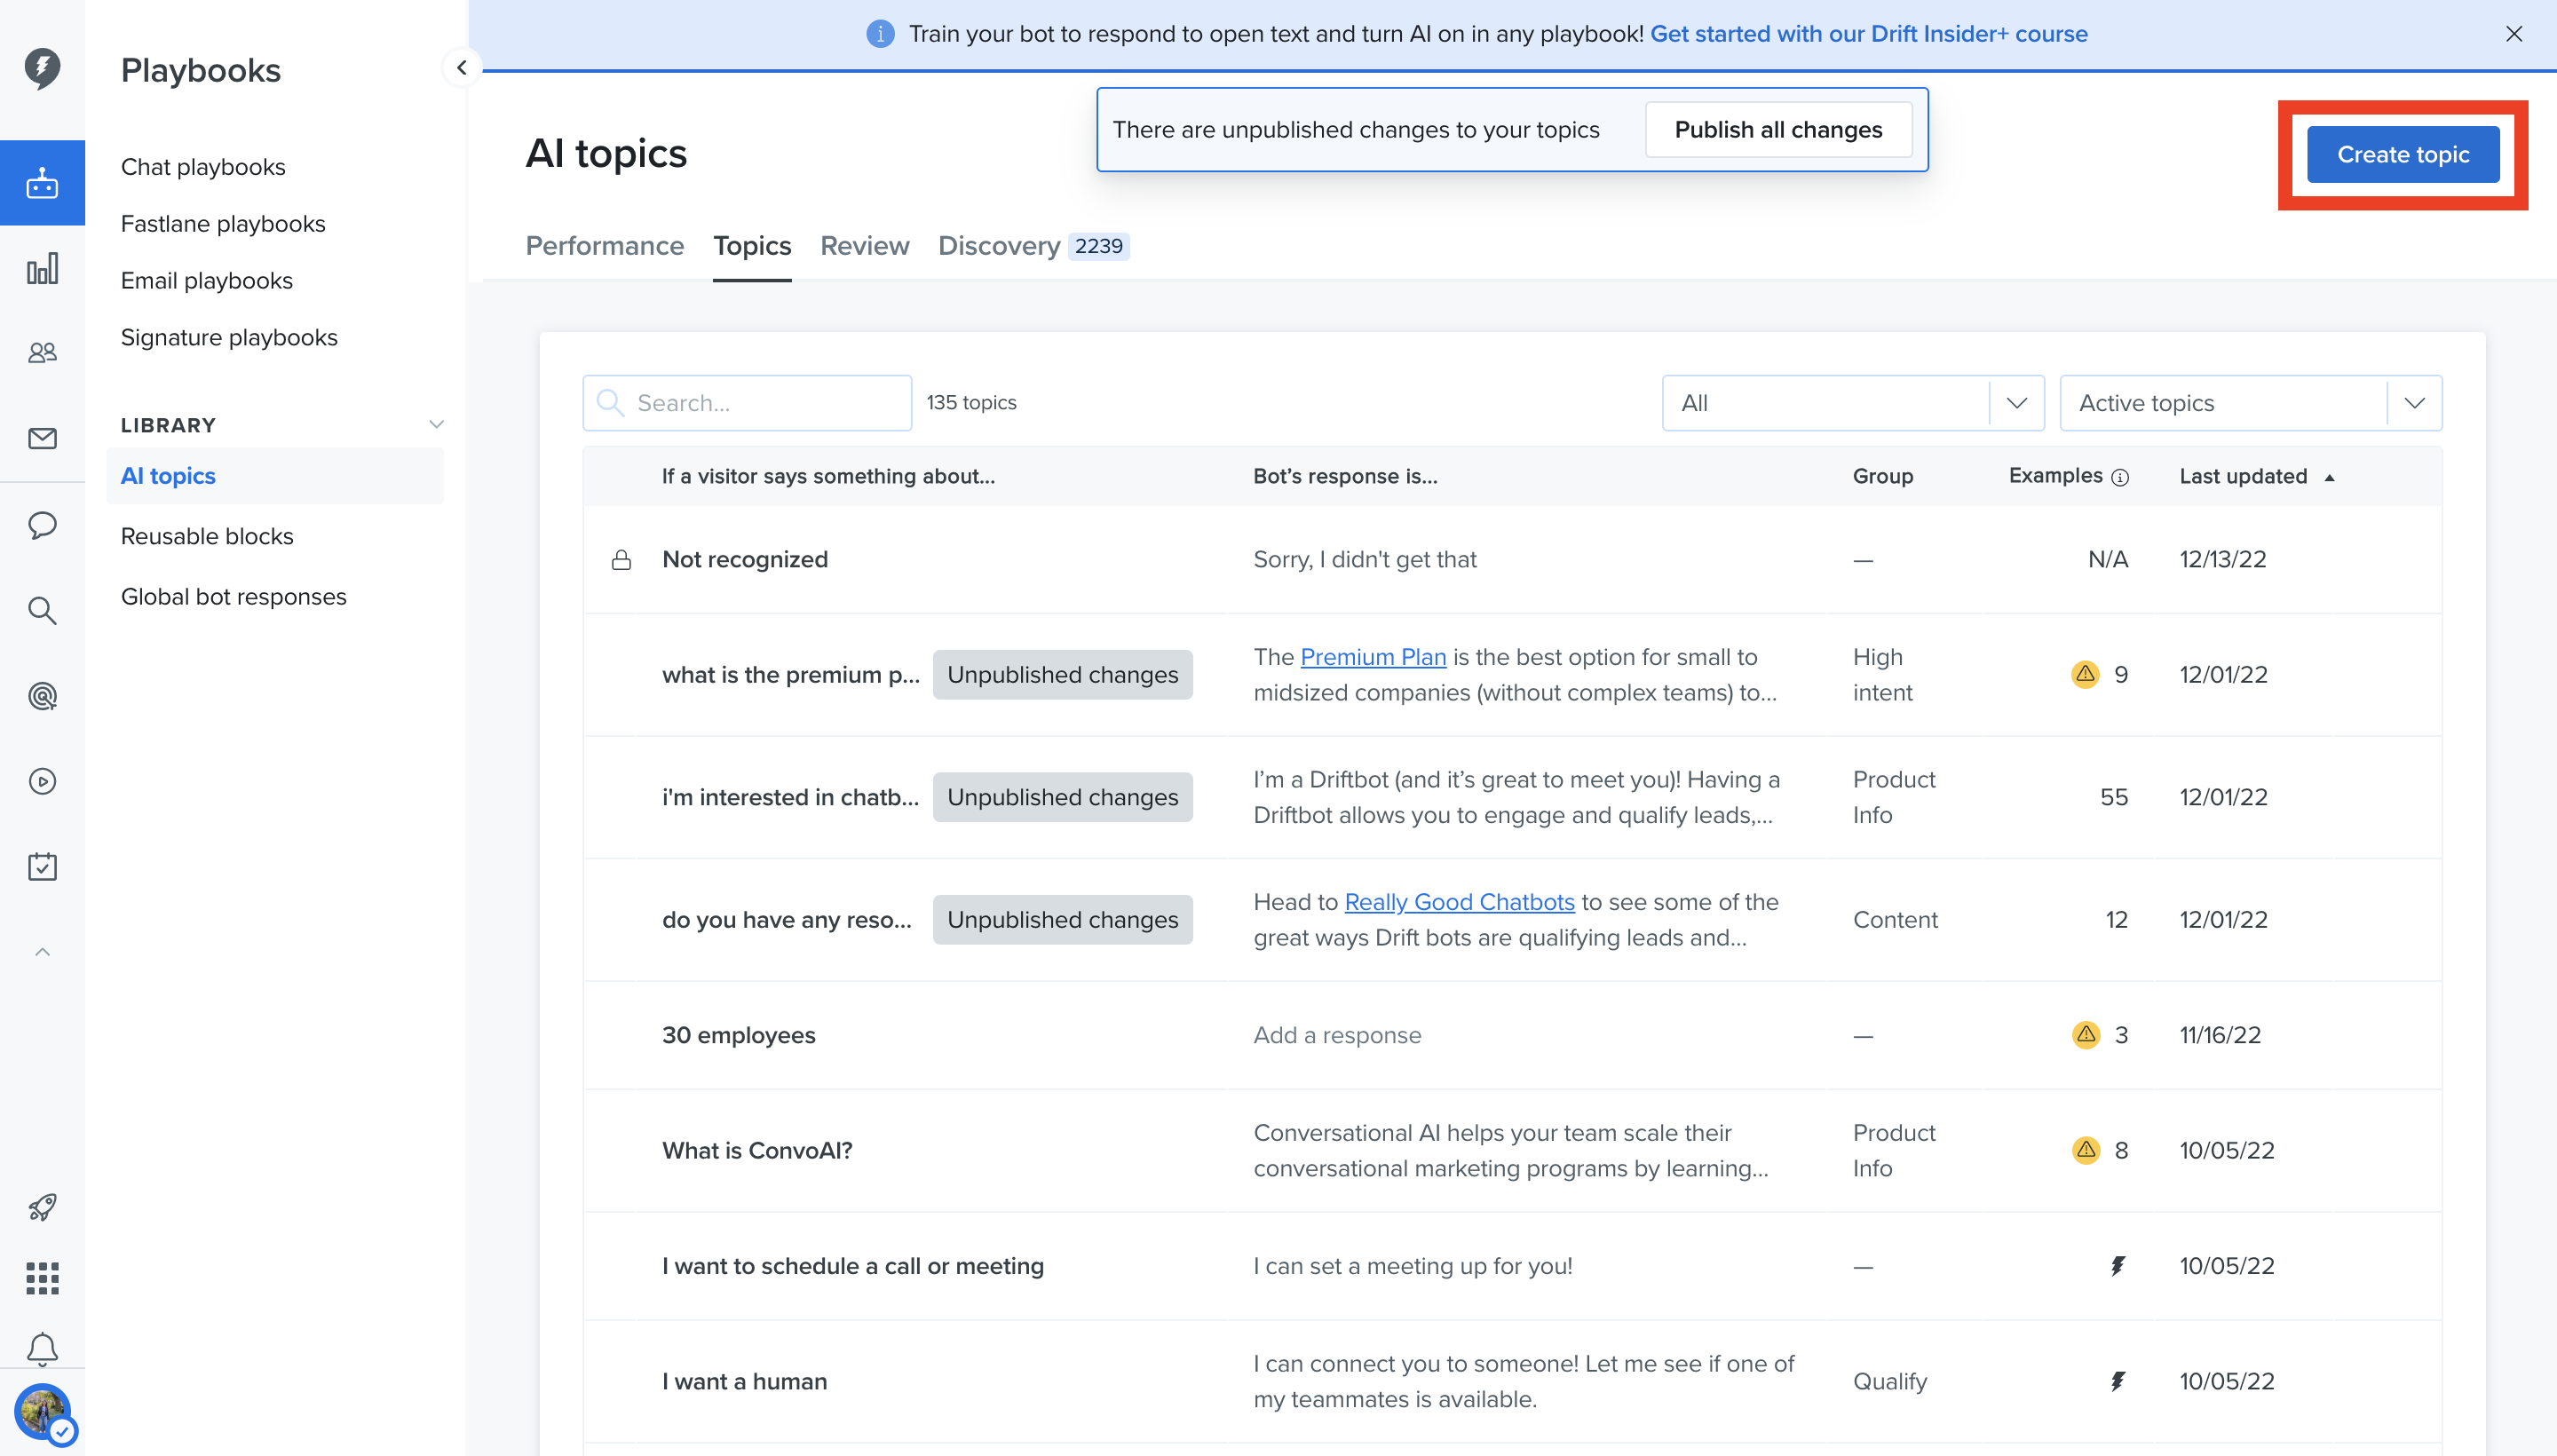
Task: Click the rocket icon in sidebar
Action: (42, 1207)
